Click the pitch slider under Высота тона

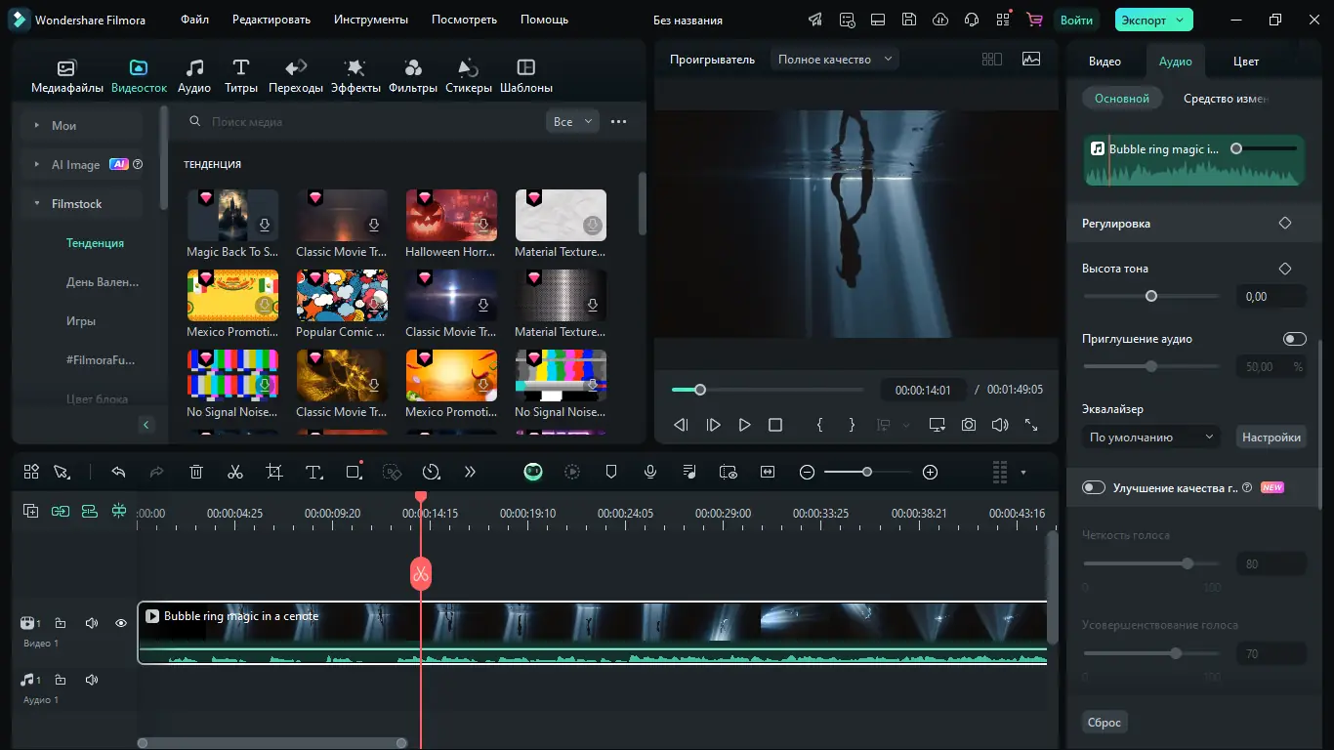[1151, 296]
